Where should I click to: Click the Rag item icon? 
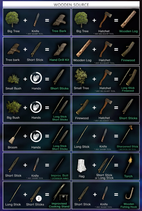(x=82, y=165)
